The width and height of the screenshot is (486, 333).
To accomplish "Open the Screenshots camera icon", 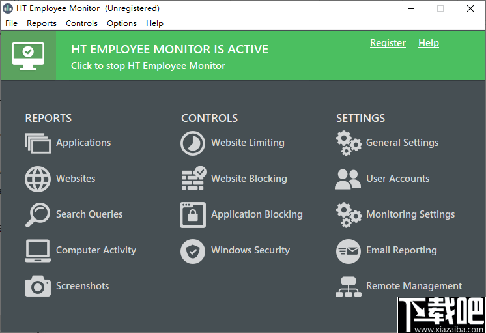I will tap(38, 286).
